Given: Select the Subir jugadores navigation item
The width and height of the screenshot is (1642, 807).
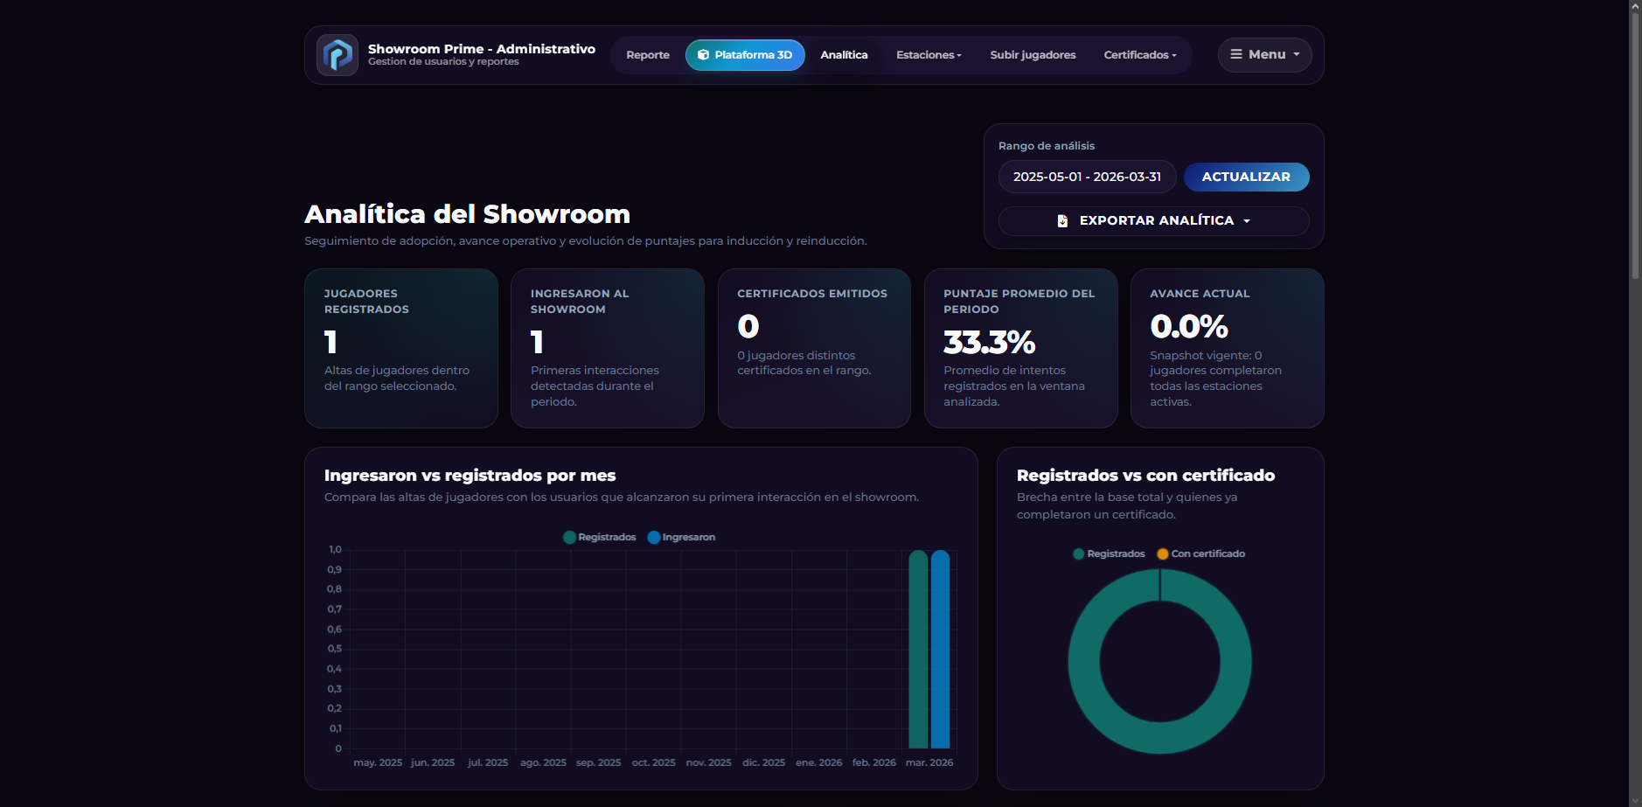Looking at the screenshot, I should point(1033,54).
